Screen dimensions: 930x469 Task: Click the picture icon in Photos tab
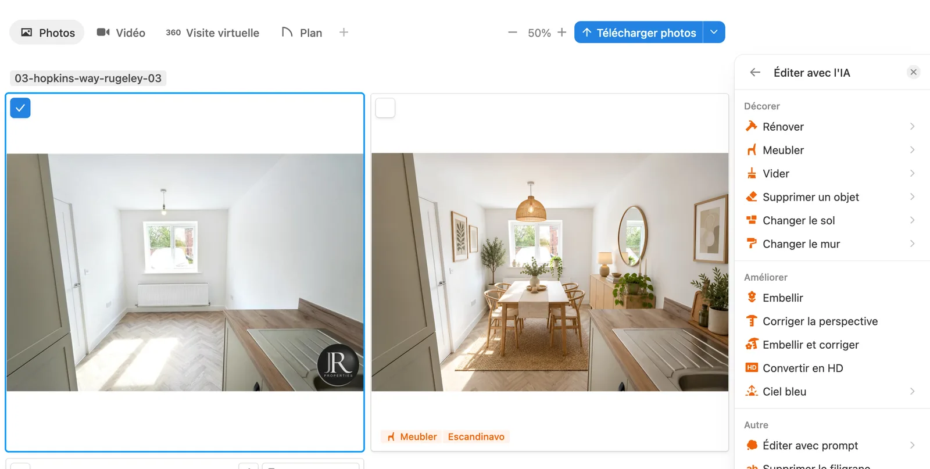27,33
